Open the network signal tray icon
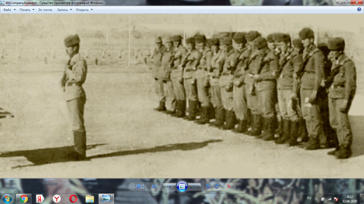This screenshot has width=364, height=204. click(x=329, y=199)
